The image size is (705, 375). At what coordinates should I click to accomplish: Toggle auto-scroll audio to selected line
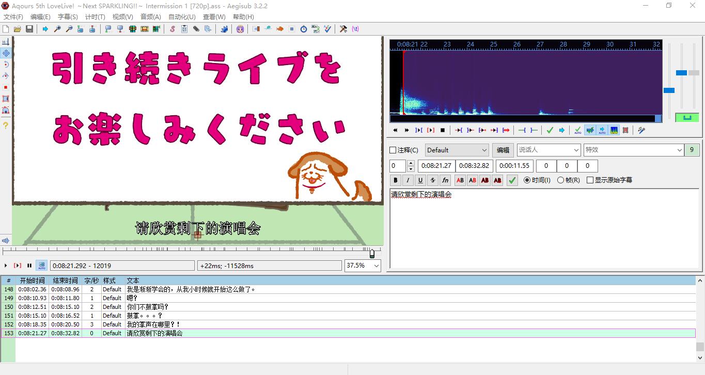(x=602, y=130)
